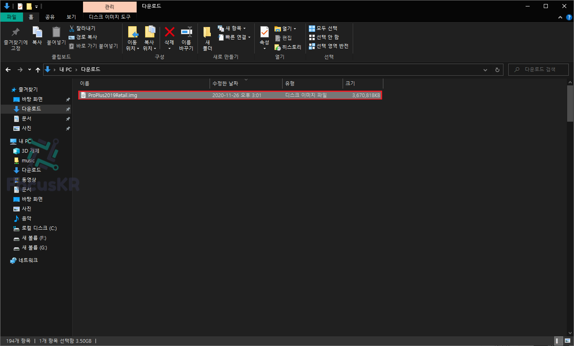The image size is (574, 346).
Task: Create 새 폴더 (New folder)
Action: (x=207, y=39)
